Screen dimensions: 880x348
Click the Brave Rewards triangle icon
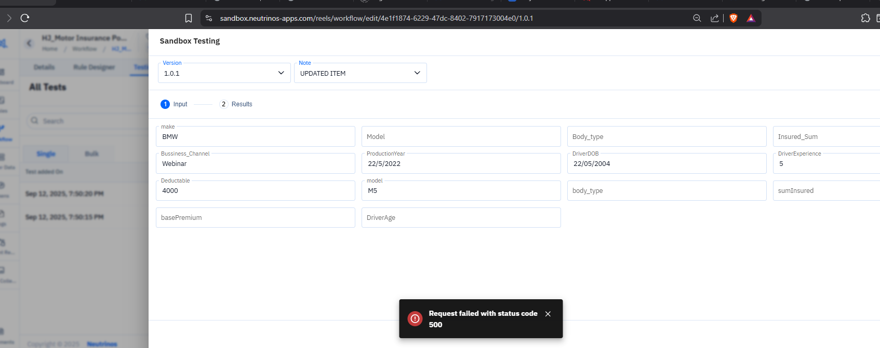(x=751, y=18)
